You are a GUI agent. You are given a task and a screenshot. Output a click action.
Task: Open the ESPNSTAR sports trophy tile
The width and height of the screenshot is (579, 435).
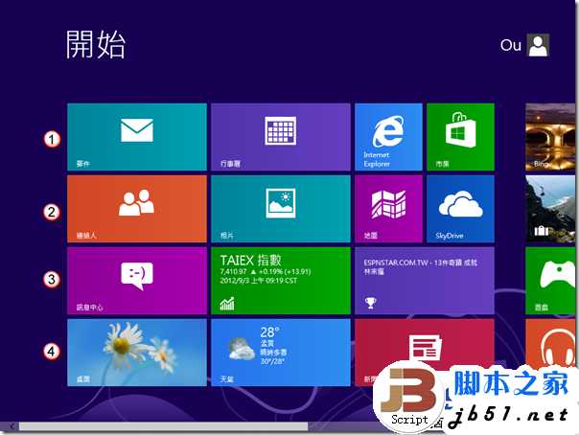[425, 281]
